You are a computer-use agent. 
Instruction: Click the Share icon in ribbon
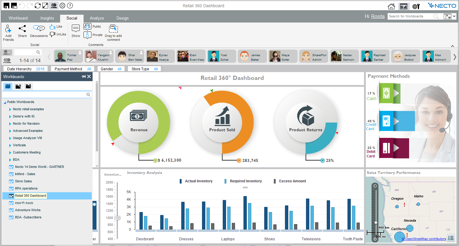(x=22, y=29)
